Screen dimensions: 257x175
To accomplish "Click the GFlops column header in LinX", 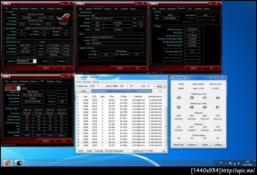I will pyautogui.click(x=123, y=96).
